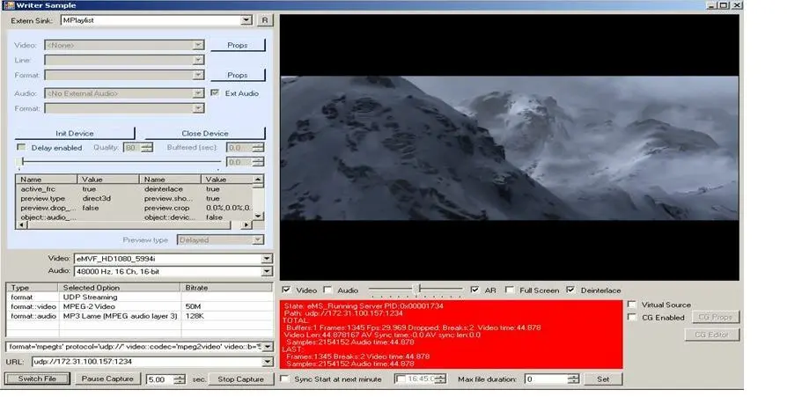Image resolution: width=787 pixels, height=397 pixels.
Task: Check Sync Start at next minute
Action: click(x=284, y=379)
